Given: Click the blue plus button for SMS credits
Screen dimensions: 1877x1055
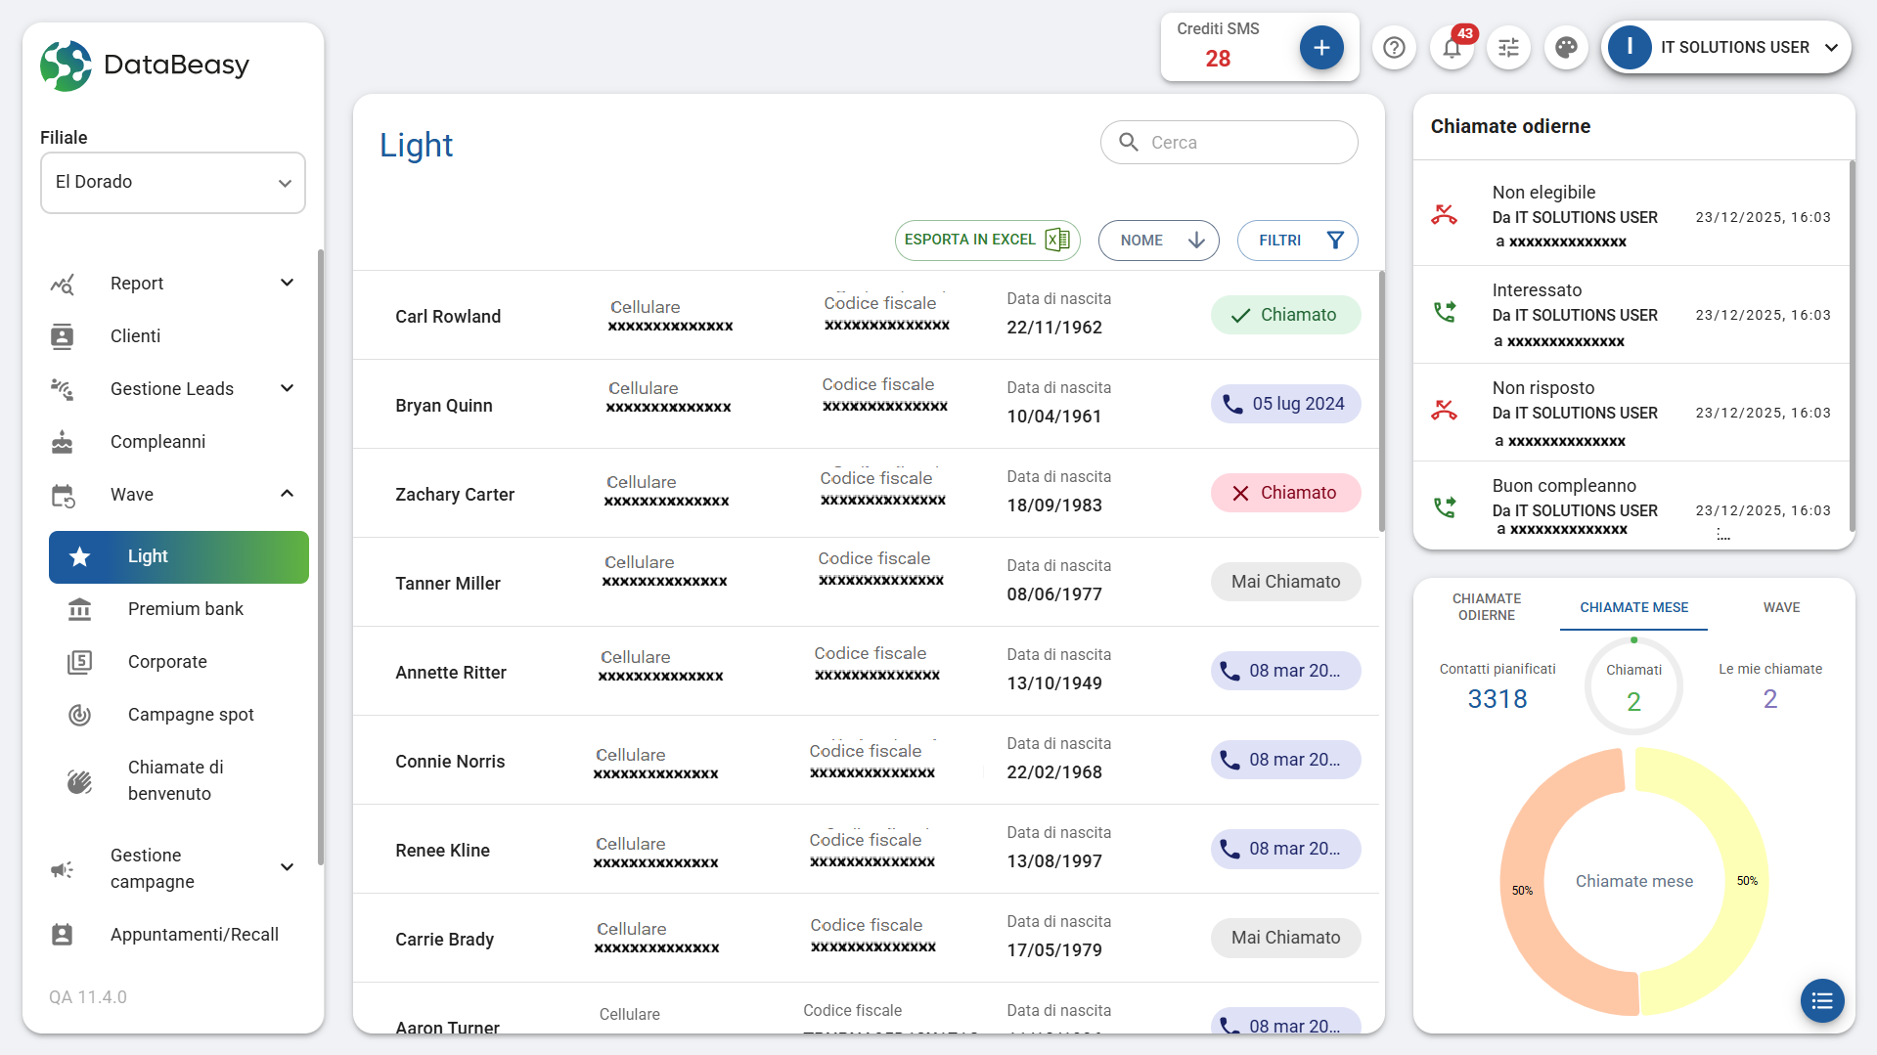Looking at the screenshot, I should [1320, 47].
